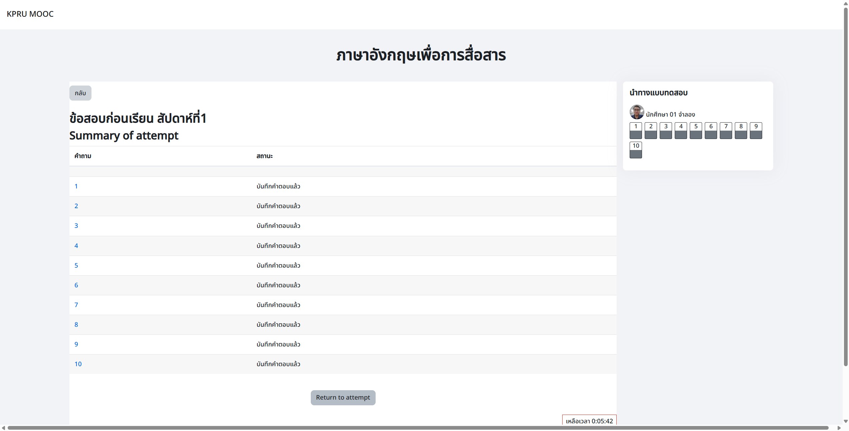Click the คำถาม column header

coord(83,156)
